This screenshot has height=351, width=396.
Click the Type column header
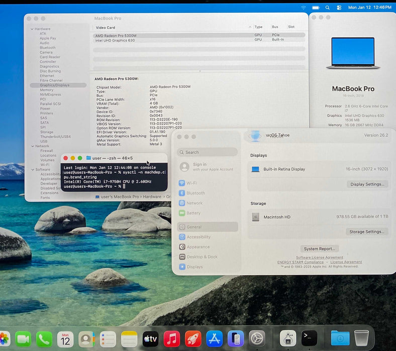(258, 27)
